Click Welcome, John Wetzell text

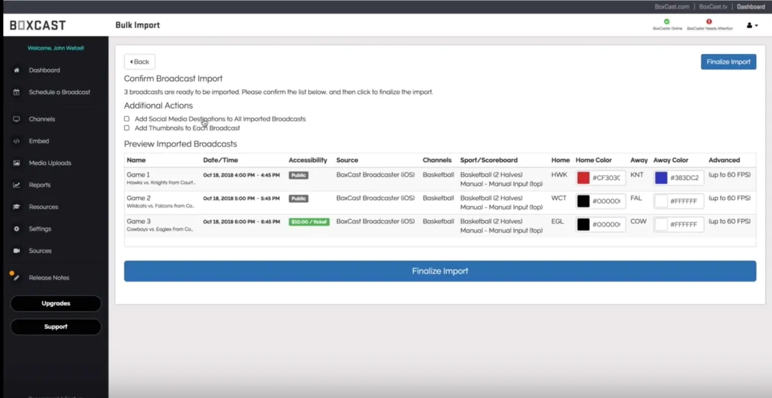click(x=56, y=48)
